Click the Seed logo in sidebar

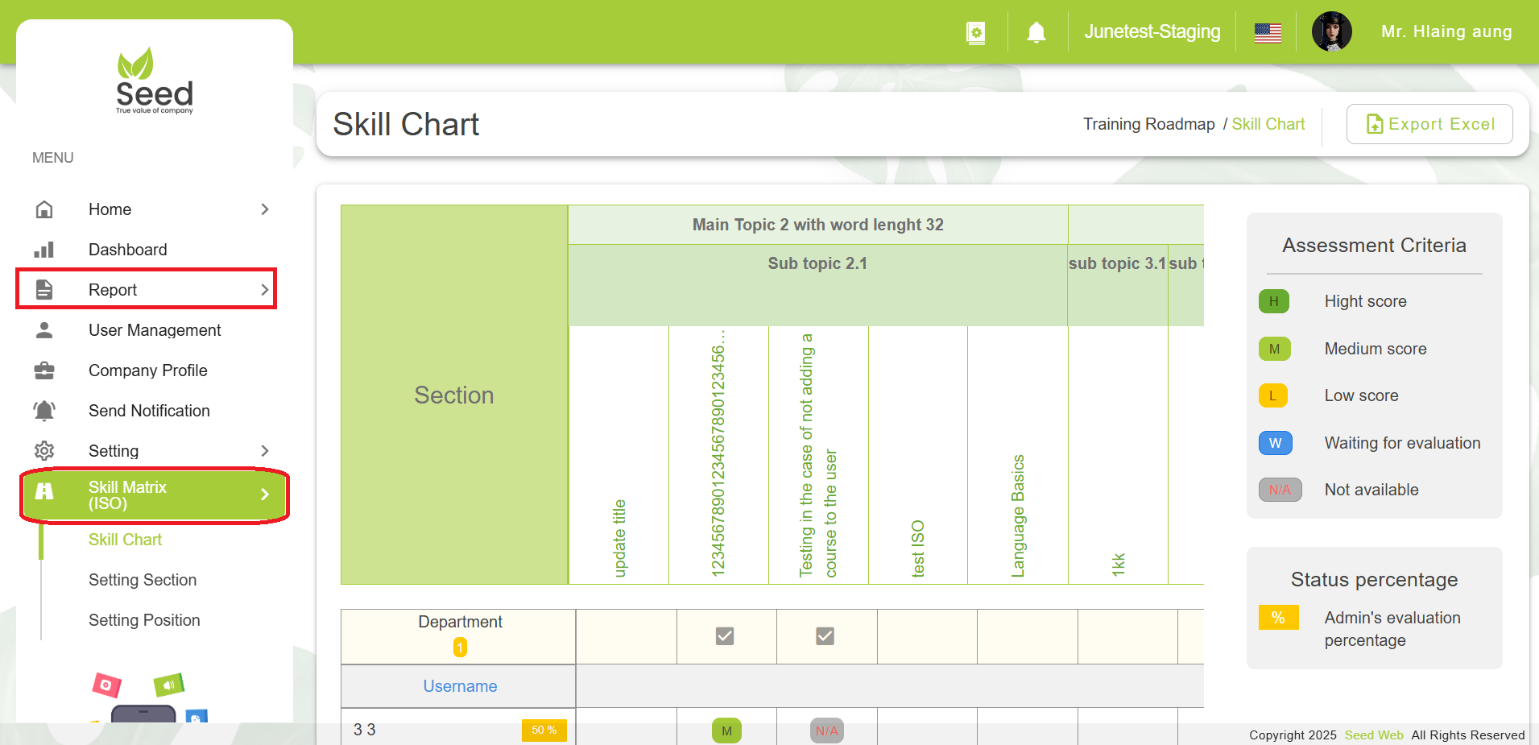[x=155, y=81]
